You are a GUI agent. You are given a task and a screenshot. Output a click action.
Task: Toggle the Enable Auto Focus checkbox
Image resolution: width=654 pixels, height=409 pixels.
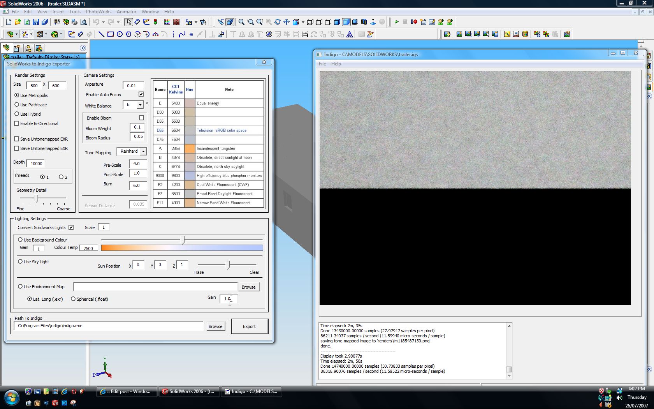click(141, 94)
